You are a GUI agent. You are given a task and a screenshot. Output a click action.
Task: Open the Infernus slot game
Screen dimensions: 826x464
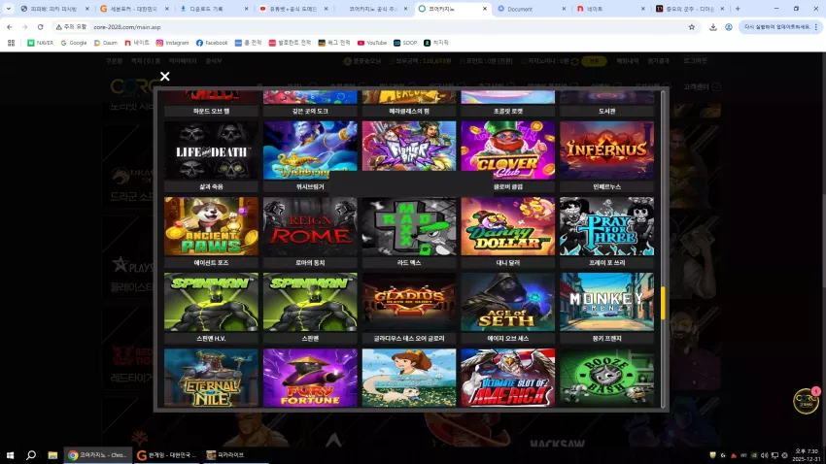tap(606, 150)
